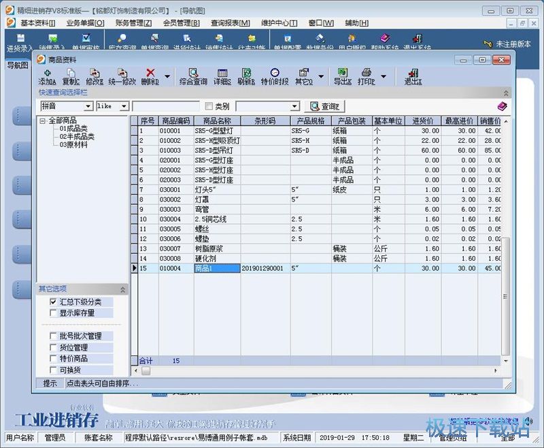Open the 业务单据[O] menu

[x=85, y=23]
